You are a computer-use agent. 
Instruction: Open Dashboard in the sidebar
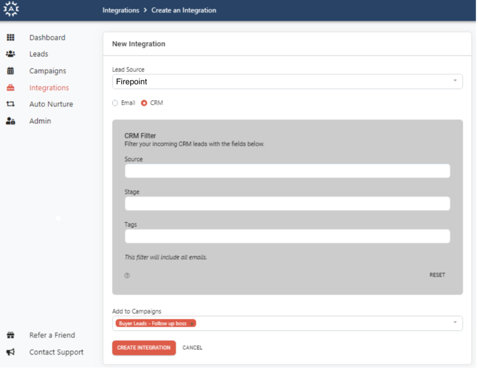coord(47,37)
